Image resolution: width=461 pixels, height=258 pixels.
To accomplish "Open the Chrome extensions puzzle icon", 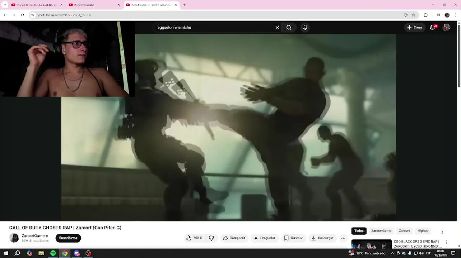I will 426,15.
